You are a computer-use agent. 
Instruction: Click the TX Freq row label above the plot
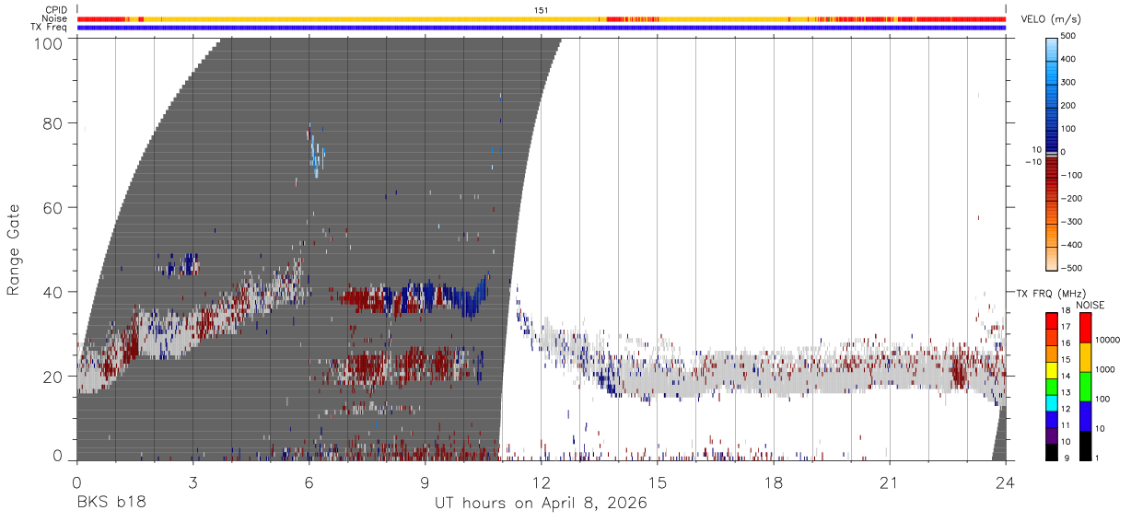[49, 28]
